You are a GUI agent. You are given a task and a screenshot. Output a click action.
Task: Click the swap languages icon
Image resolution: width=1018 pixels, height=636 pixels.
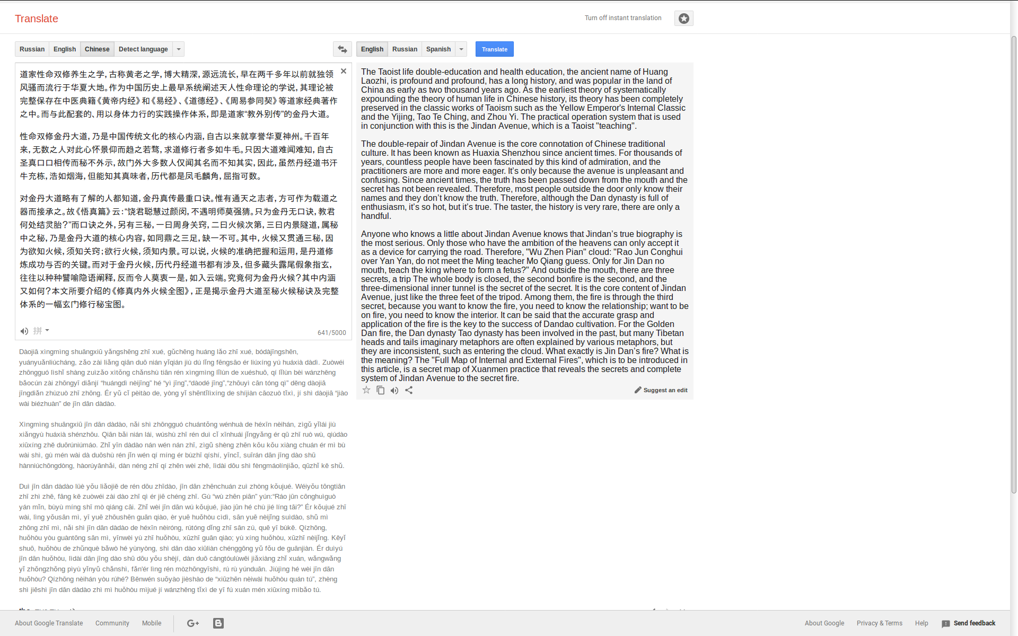click(343, 49)
